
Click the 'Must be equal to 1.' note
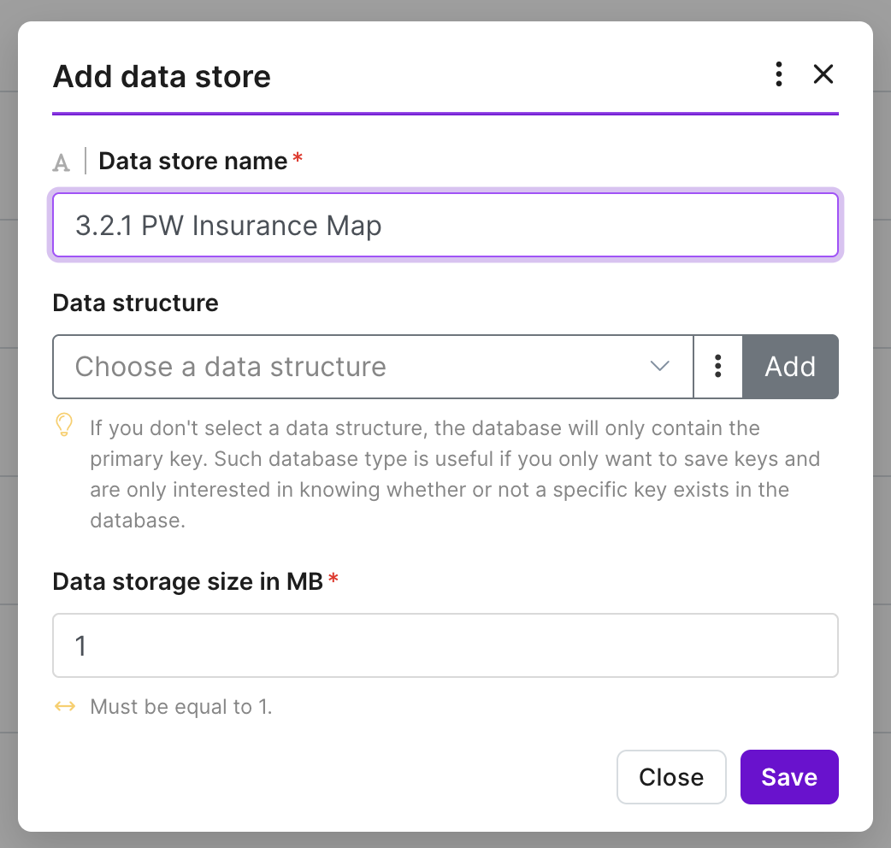pyautogui.click(x=181, y=707)
